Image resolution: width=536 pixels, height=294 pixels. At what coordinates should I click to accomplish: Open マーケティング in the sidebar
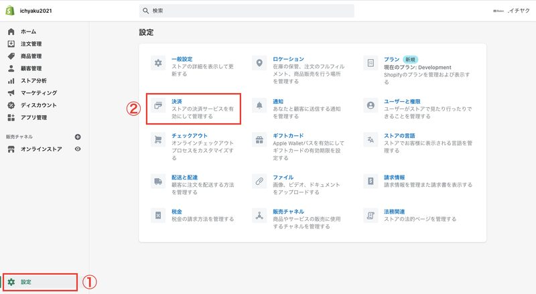(x=39, y=93)
